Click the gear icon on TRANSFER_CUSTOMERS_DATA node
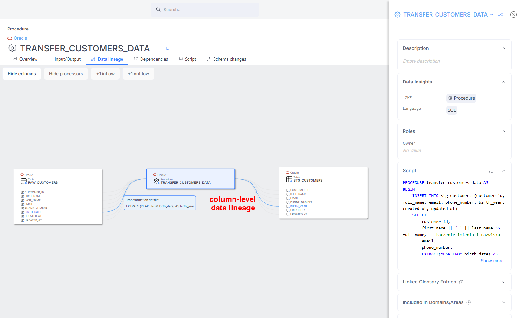Screen dimensions: 519x318 pyautogui.click(x=156, y=181)
